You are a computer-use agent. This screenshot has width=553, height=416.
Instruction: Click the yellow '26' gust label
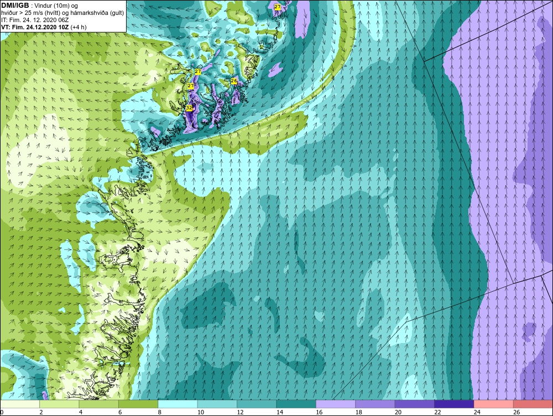pyautogui.click(x=234, y=81)
